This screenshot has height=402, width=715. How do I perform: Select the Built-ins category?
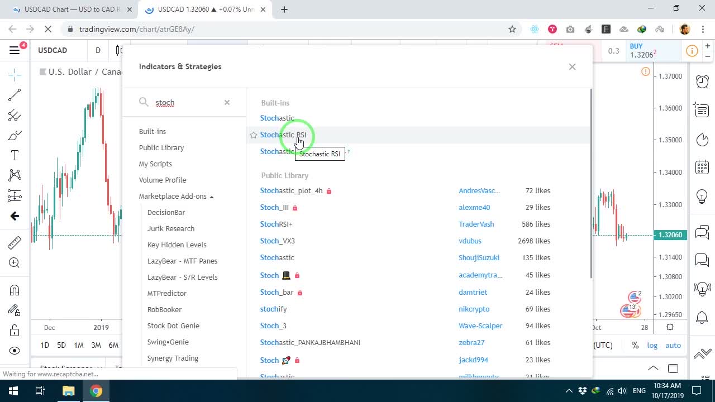tap(152, 131)
